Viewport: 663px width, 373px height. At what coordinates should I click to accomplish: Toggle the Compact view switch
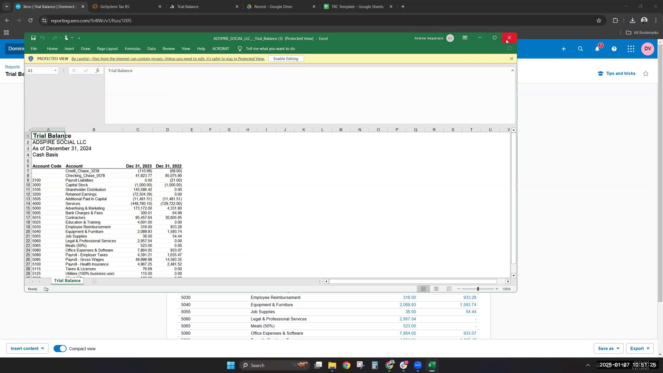click(x=60, y=348)
